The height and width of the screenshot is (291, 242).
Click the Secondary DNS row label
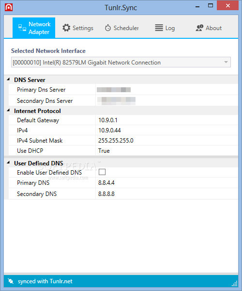(37, 194)
